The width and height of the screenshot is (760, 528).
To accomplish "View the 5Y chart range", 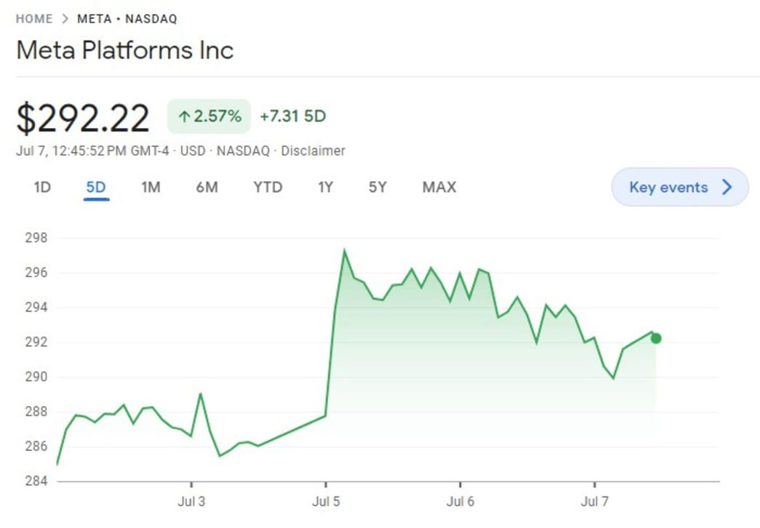I will pos(377,188).
